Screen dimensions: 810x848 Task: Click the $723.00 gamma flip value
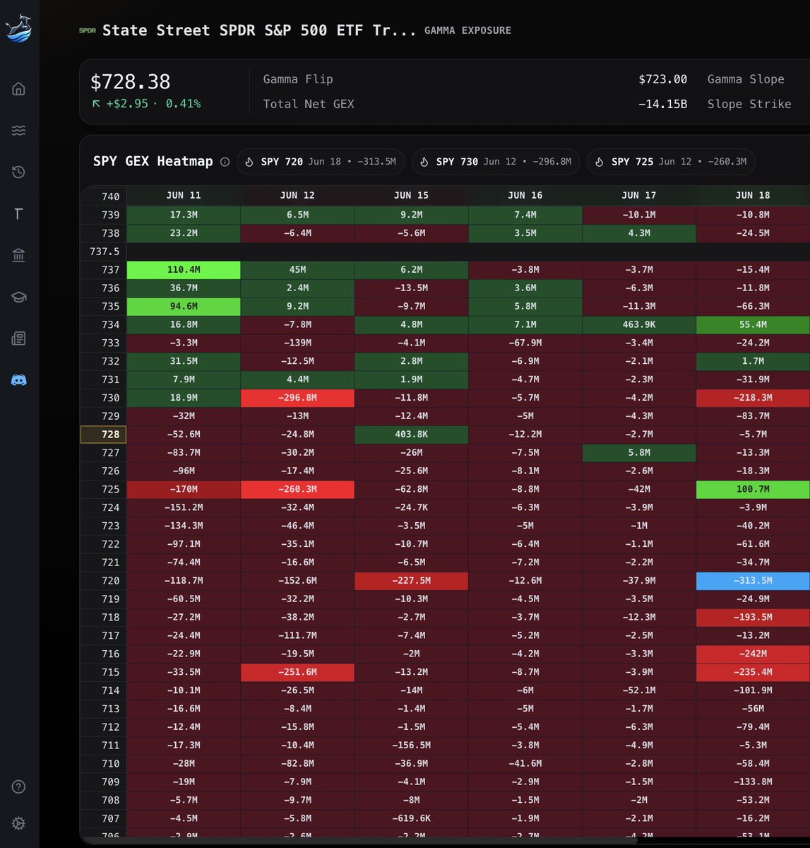(662, 79)
